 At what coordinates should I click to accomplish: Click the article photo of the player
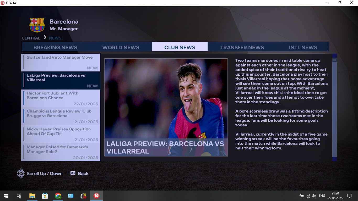[x=166, y=107]
